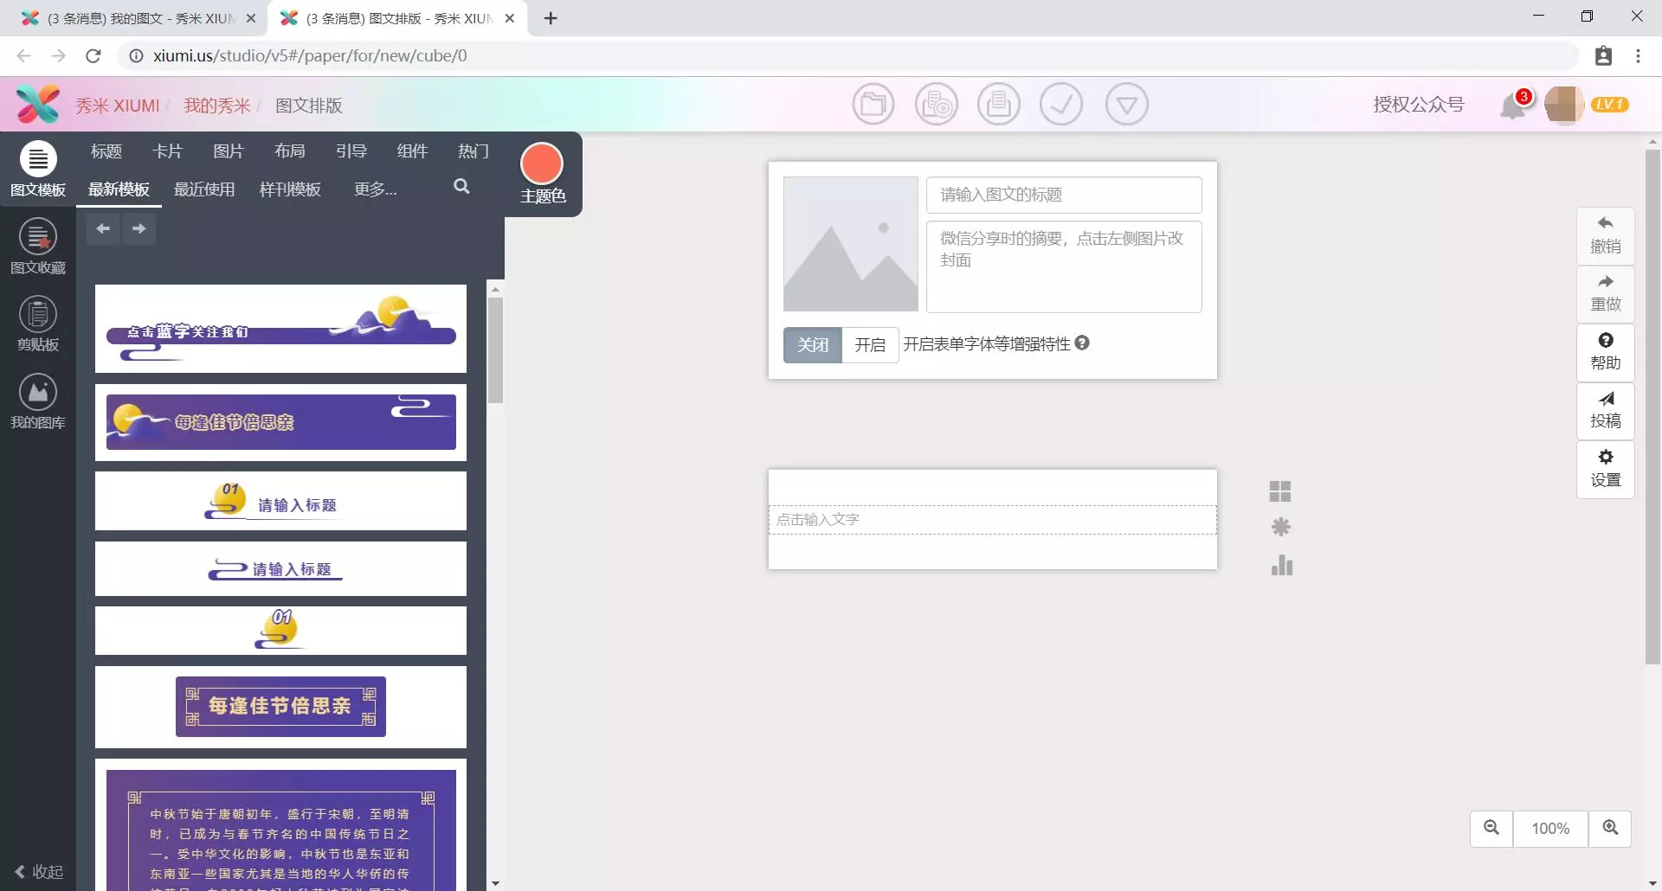The height and width of the screenshot is (891, 1662).
Task: Collapse the panel with 收起
Action: point(39,871)
